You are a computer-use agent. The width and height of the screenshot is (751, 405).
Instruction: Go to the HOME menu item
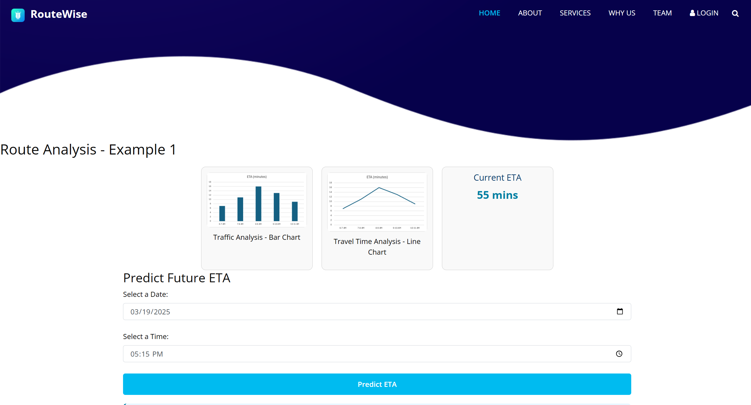[489, 13]
